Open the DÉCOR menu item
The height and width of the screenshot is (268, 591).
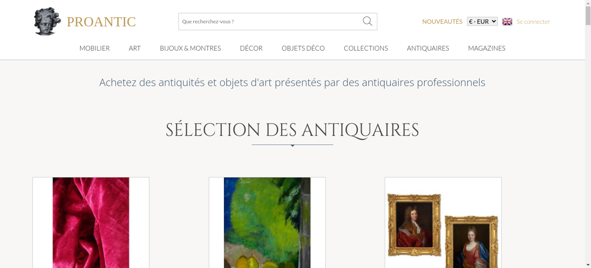[x=251, y=48]
